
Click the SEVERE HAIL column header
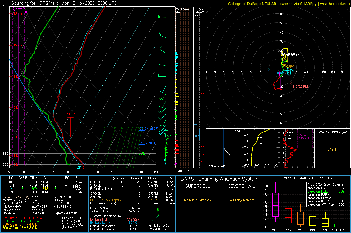(x=241, y=186)
